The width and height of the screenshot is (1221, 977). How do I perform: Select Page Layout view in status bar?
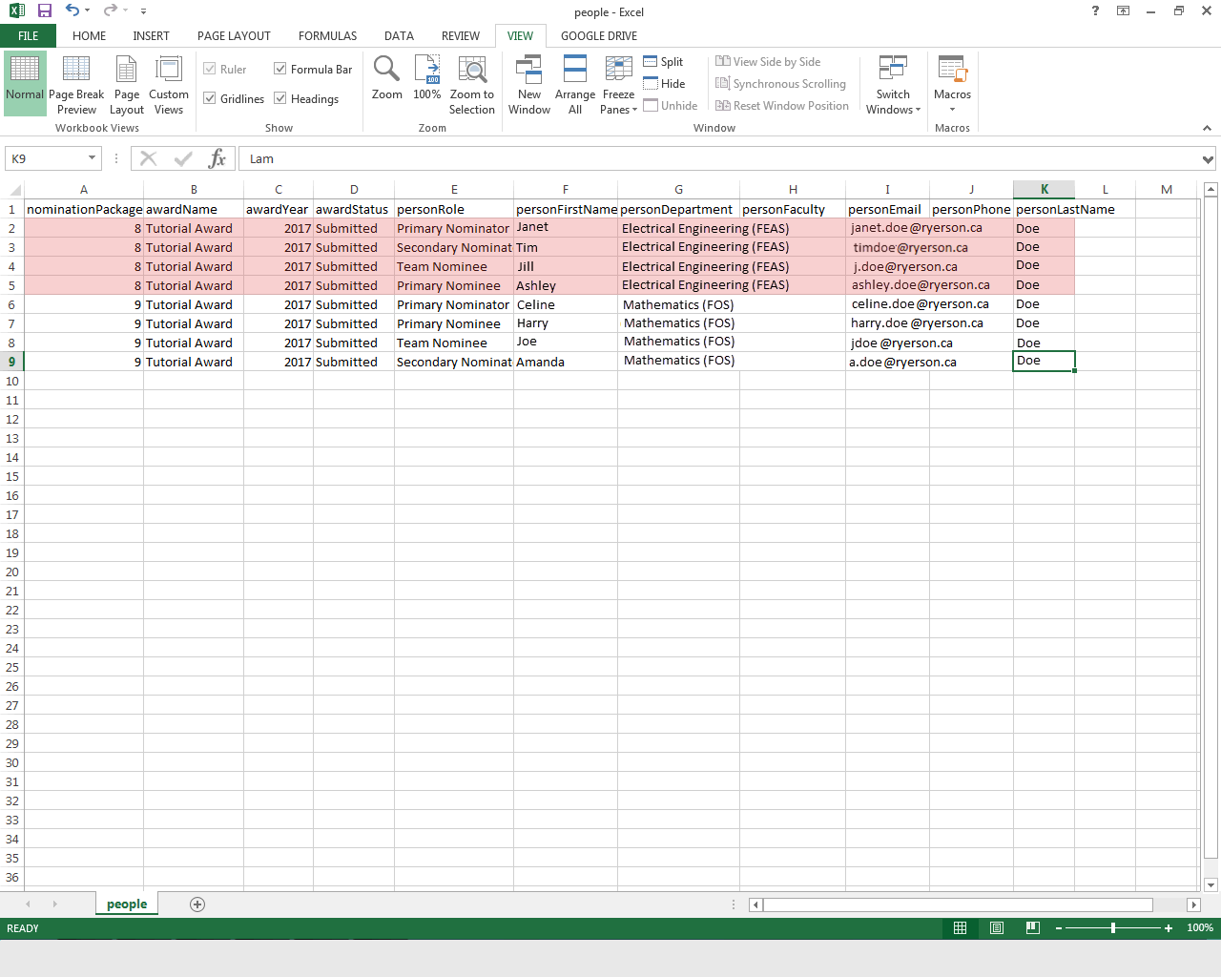click(x=997, y=928)
